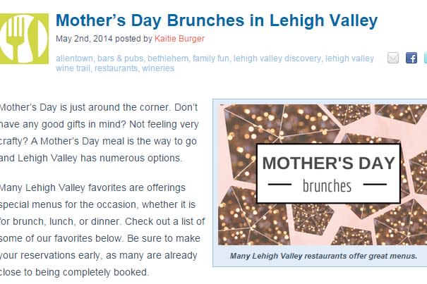Image resolution: width=427 pixels, height=284 pixels.
Task: Open the Mother's Day Brunches in Lehigh Valley title
Action: click(217, 20)
